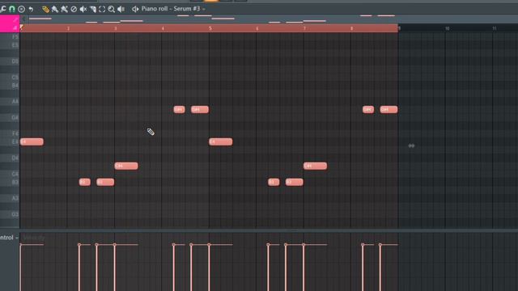Select the Delete tool

(74, 9)
